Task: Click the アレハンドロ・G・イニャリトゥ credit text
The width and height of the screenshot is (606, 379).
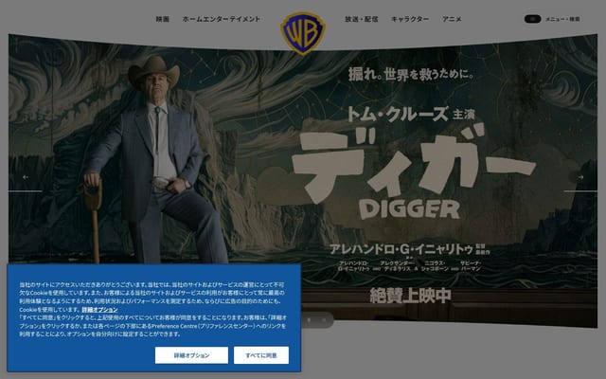Action: pos(401,249)
